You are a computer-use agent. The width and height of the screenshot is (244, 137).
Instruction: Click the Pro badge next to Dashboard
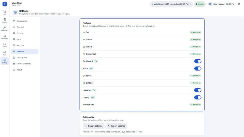[x=96, y=61]
